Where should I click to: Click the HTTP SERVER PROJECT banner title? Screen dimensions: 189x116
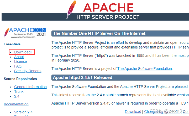coord(108,17)
